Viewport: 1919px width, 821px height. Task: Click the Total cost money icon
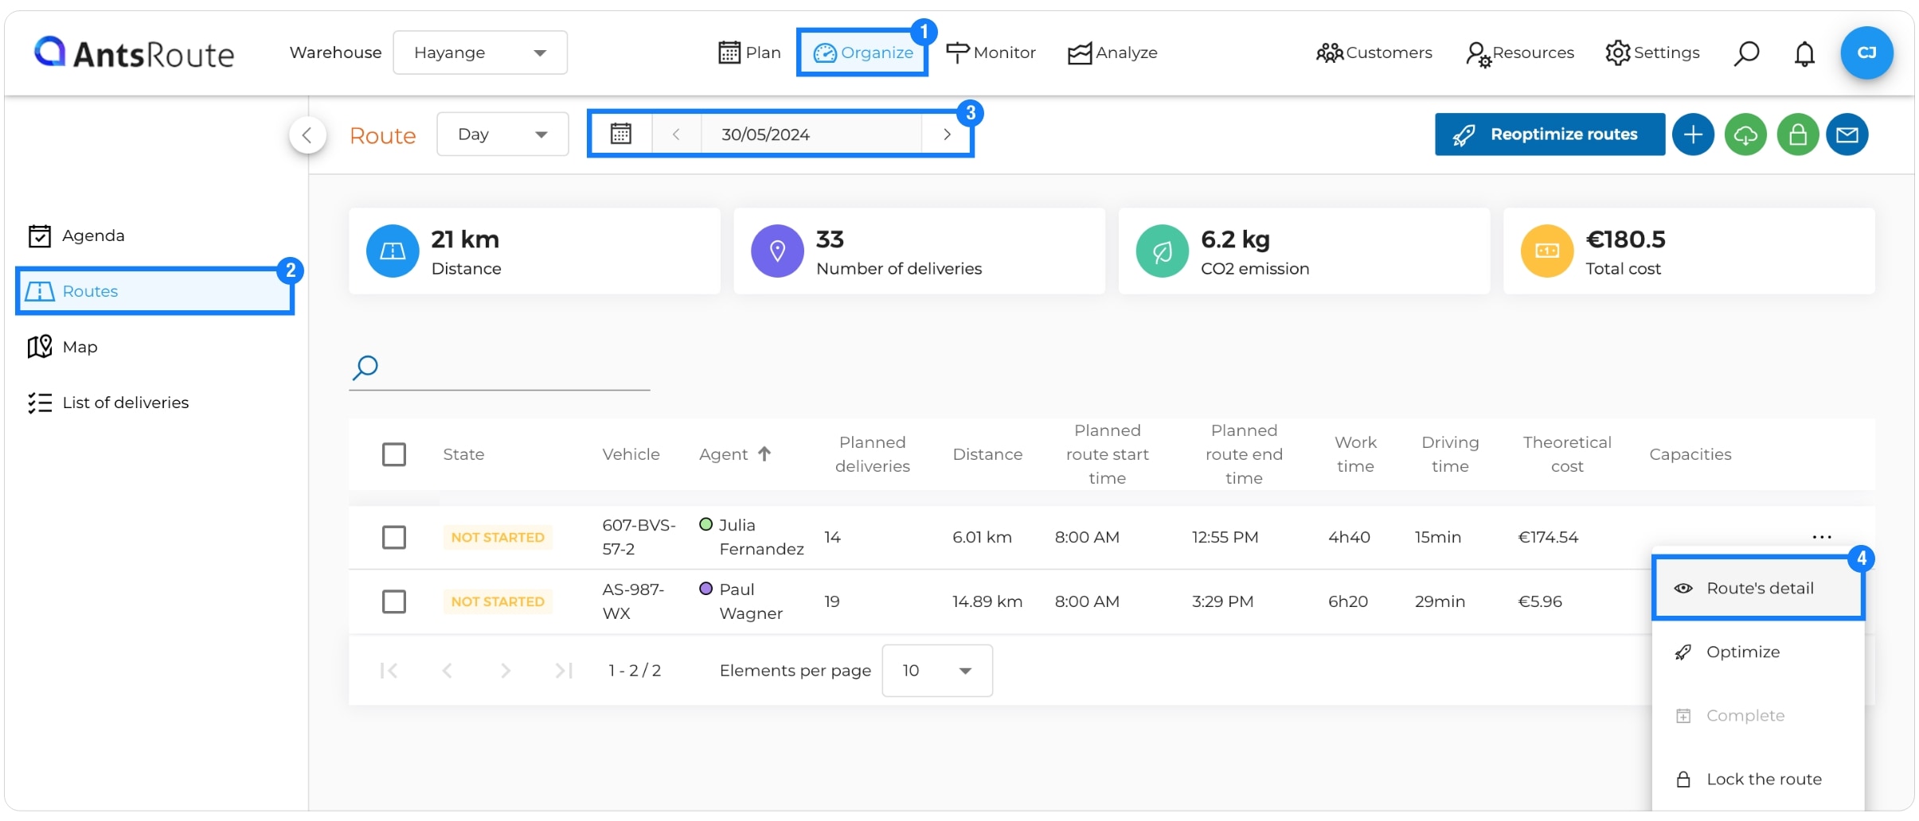(x=1547, y=251)
